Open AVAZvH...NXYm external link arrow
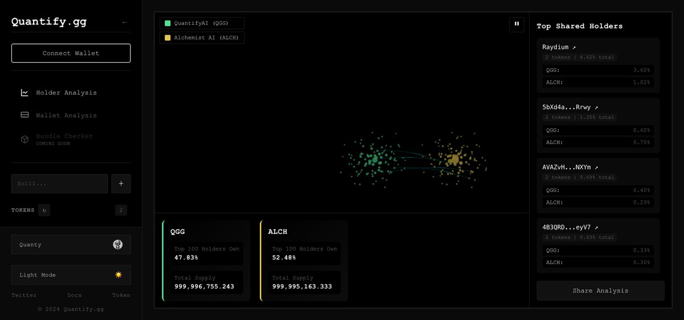The height and width of the screenshot is (320, 684). [x=596, y=167]
